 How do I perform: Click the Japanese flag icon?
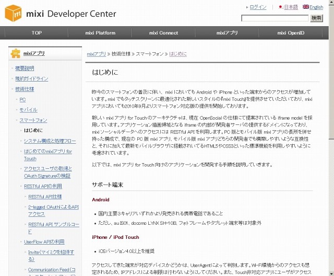(x=281, y=7)
